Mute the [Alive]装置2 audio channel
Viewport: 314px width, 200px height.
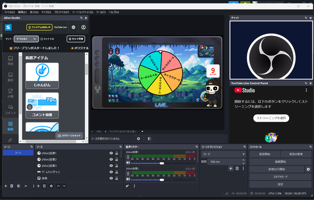click(x=128, y=179)
